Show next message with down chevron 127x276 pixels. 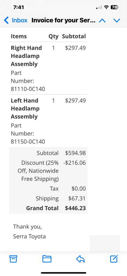click(117, 21)
